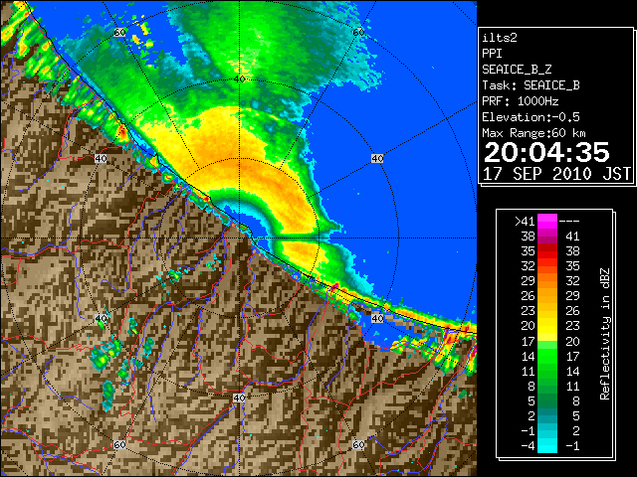637x477 pixels.
Task: Select the 'SEAICE_B_Z' product label
Action: (517, 70)
